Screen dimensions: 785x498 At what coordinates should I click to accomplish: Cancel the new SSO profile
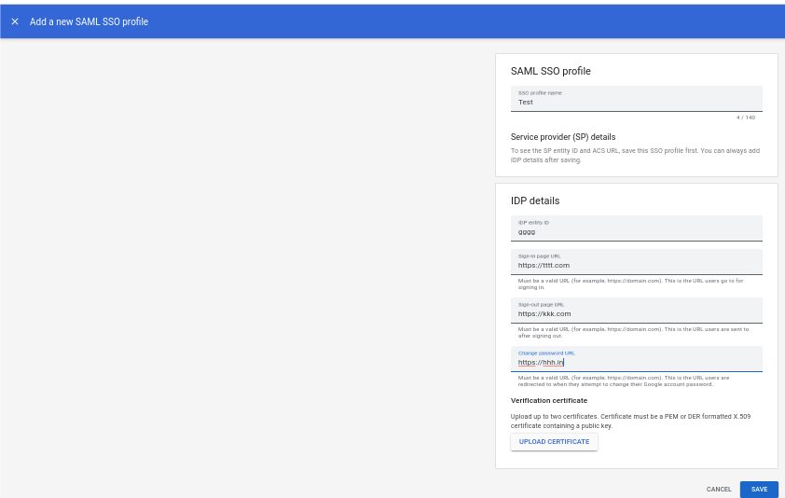719,490
